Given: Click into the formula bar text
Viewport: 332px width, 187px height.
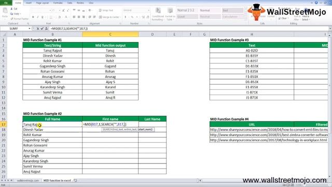Looking at the screenshot, I should point(188,29).
